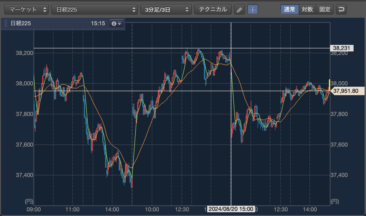Click the undo return arrow icon
The image size is (366, 216).
(x=341, y=9)
